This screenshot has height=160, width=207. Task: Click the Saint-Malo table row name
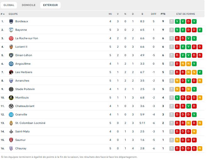(22, 131)
